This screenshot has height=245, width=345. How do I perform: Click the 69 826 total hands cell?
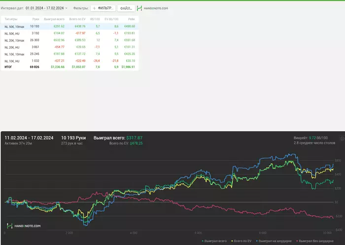[x=34, y=67]
